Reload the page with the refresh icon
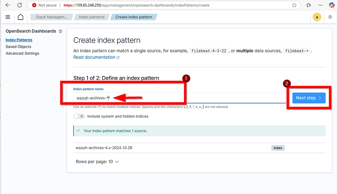 click(x=20, y=5)
